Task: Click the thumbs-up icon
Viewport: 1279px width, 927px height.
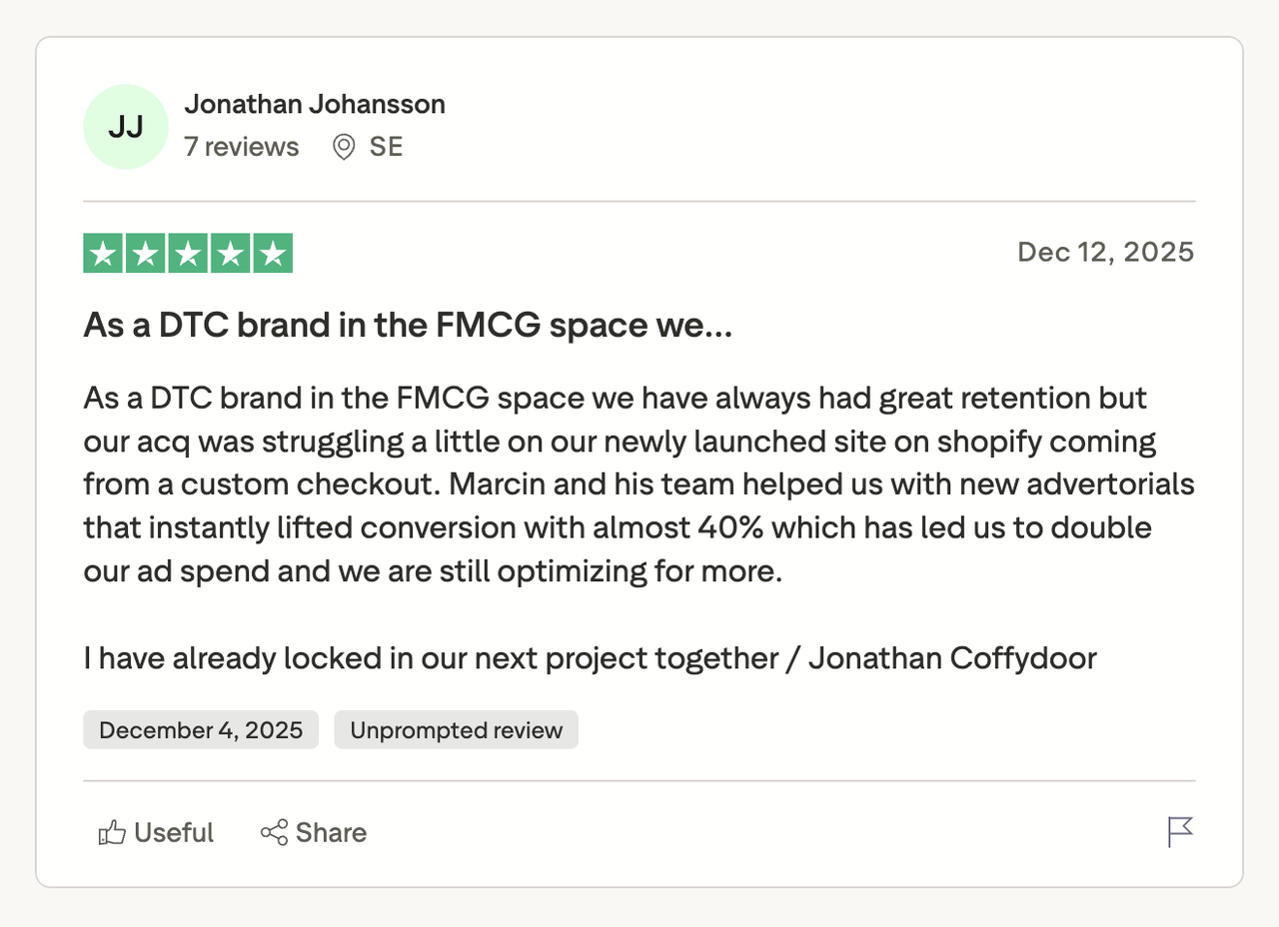Action: click(x=111, y=833)
